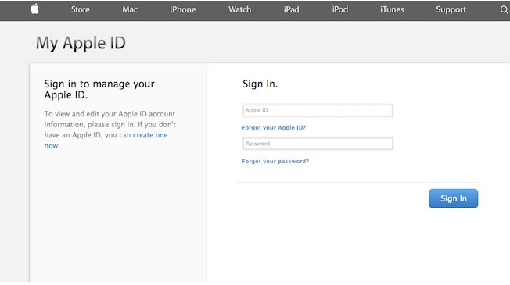Viewport: 510px width, 285px height.
Task: Open the search magnifier icon
Action: pos(505,9)
